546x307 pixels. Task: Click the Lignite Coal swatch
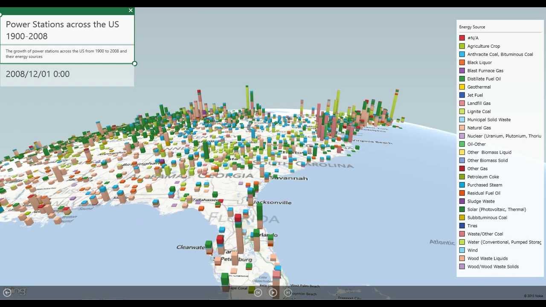pyautogui.click(x=462, y=111)
